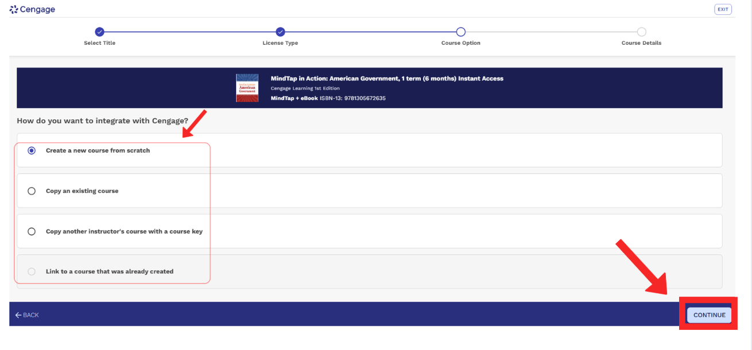Click the Select Title completed checkmark icon
The height and width of the screenshot is (350, 752).
tap(100, 33)
